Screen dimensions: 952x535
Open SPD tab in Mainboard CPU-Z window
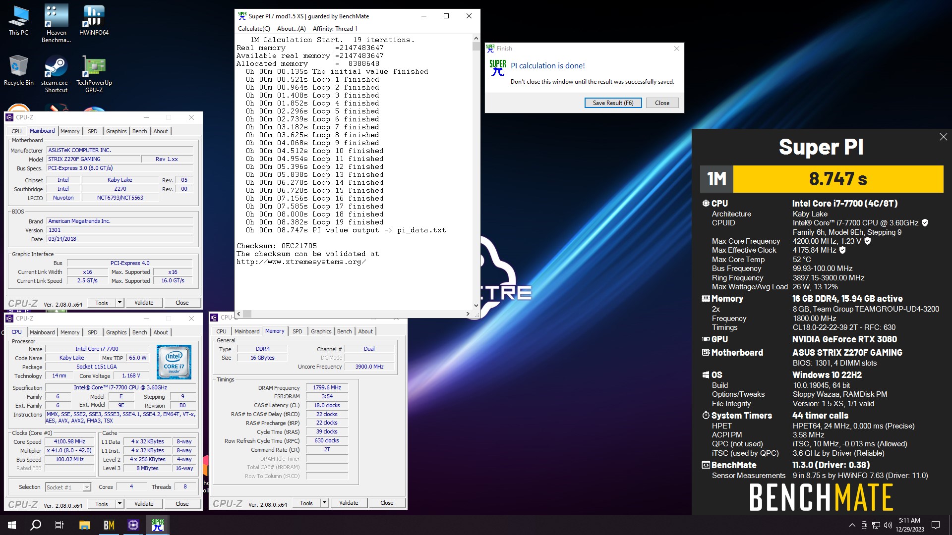click(93, 131)
